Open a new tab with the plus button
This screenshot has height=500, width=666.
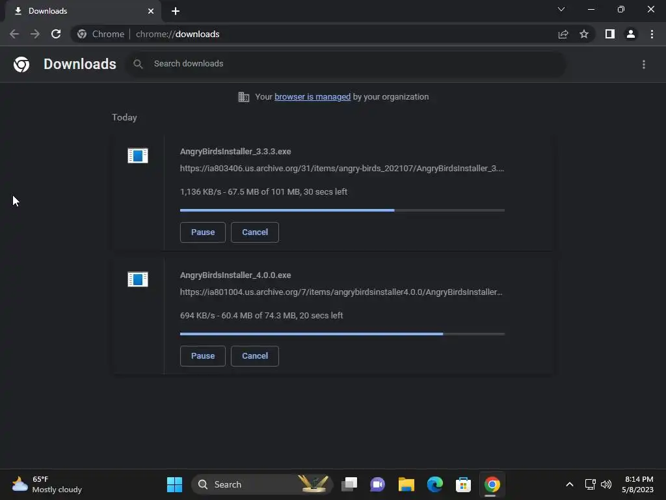coord(176,11)
